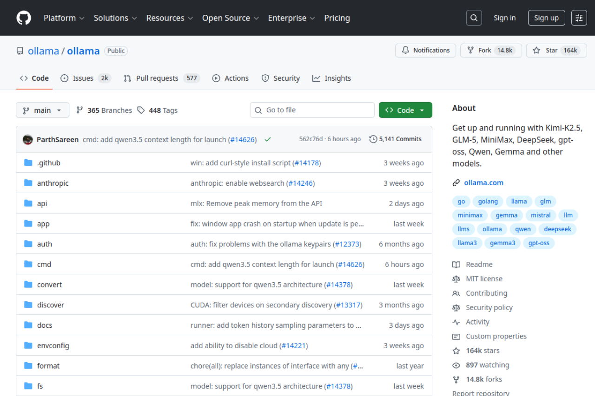Screen dimensions: 595x396
Task: Click the Go to file search field
Action: 312,110
